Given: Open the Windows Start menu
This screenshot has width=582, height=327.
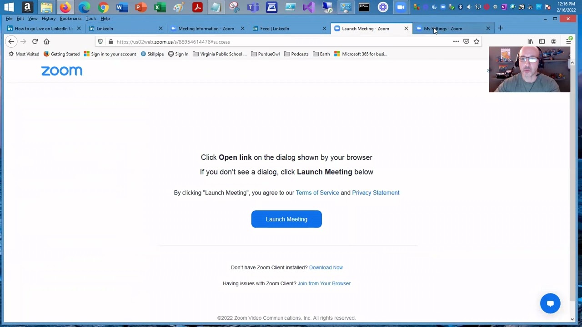Looking at the screenshot, I should (9, 7).
